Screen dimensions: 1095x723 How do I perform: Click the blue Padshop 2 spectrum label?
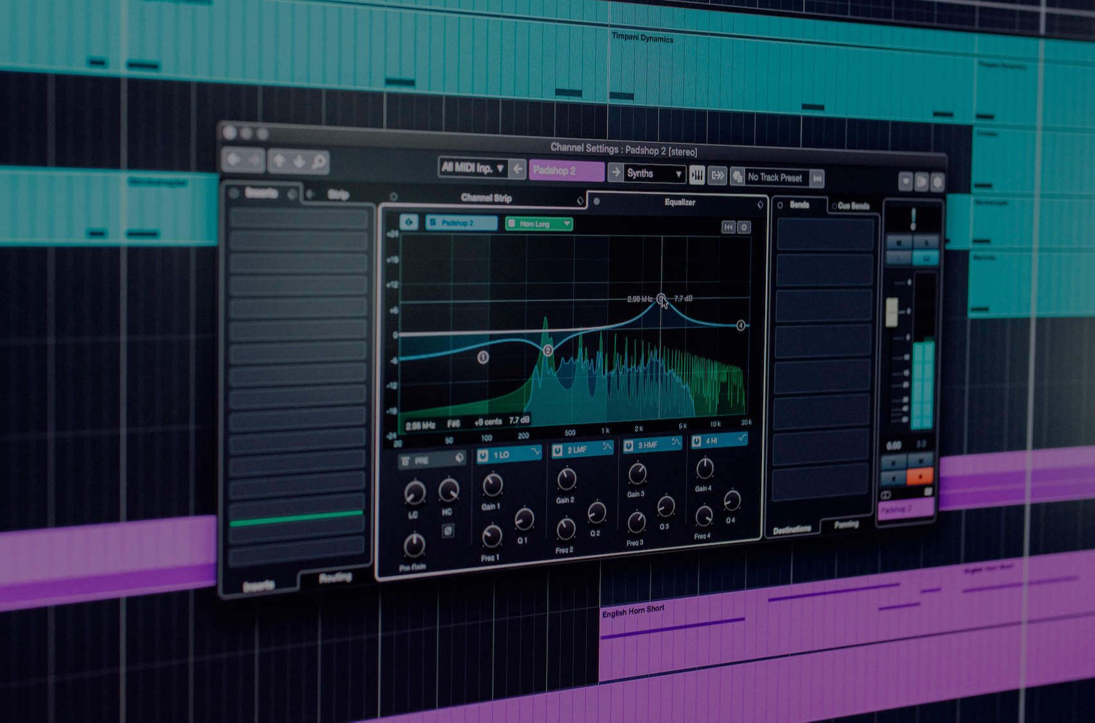461,222
